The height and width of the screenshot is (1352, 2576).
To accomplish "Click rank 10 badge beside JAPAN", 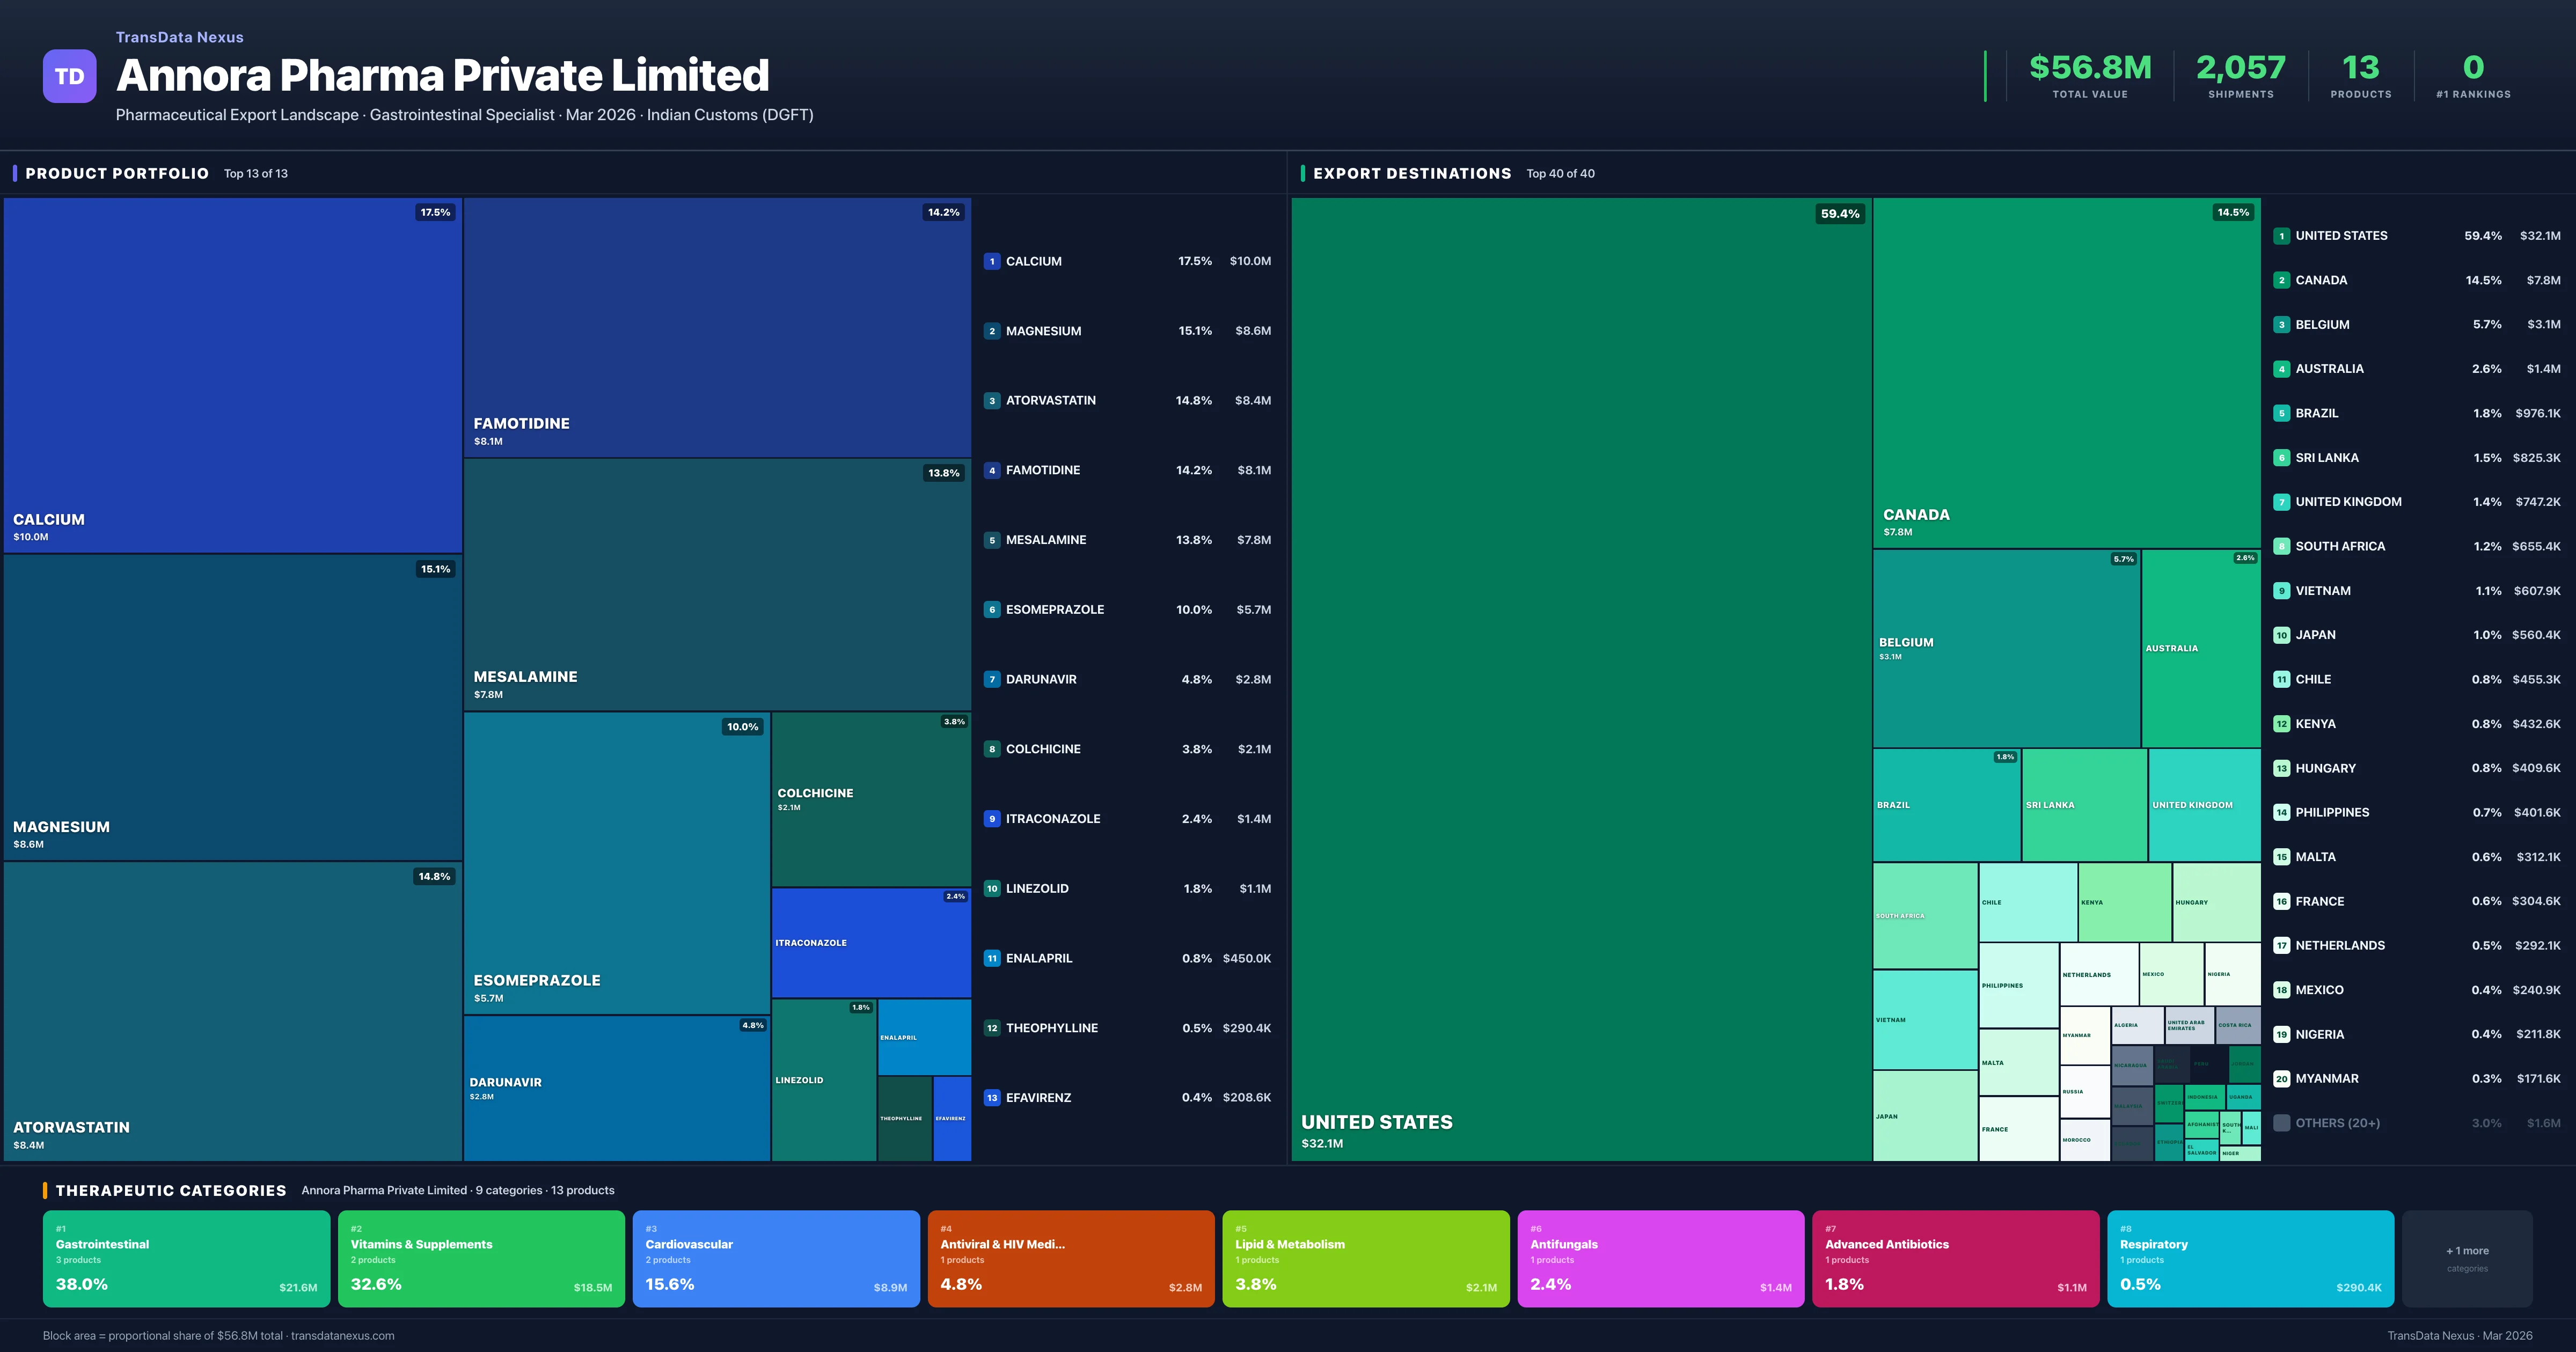I will click(x=2281, y=635).
